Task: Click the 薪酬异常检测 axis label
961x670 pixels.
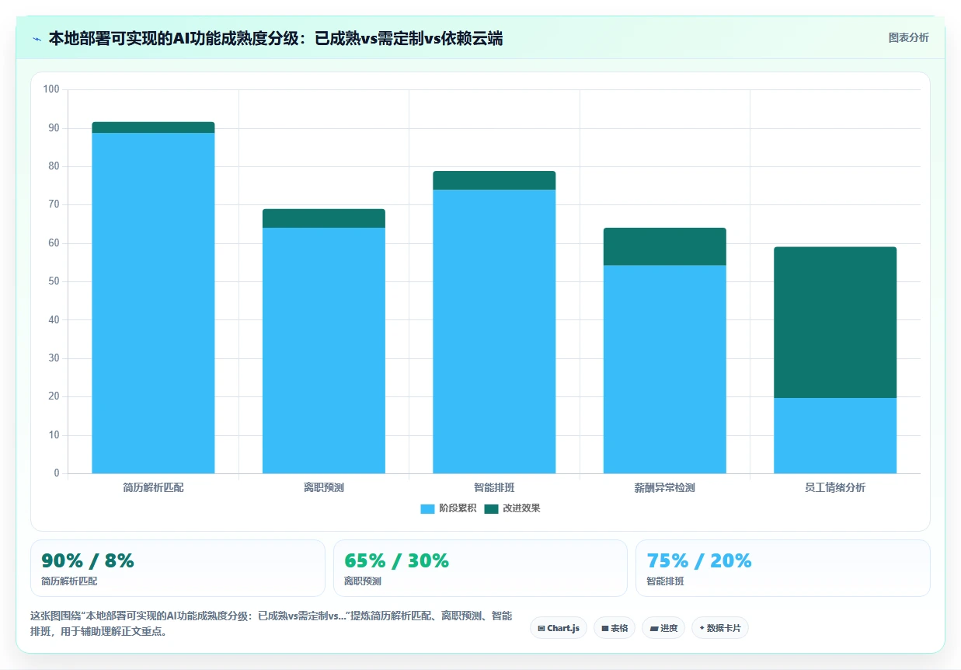Action: tap(665, 488)
